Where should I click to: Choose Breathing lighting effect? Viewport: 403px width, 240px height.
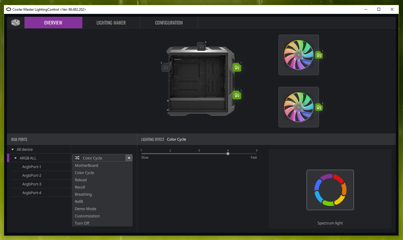click(x=102, y=194)
